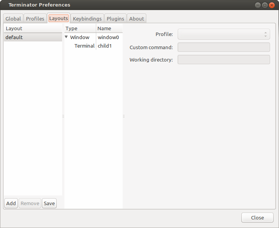Go to the Keybindings tab
Screen dimensions: 279x228
point(87,19)
